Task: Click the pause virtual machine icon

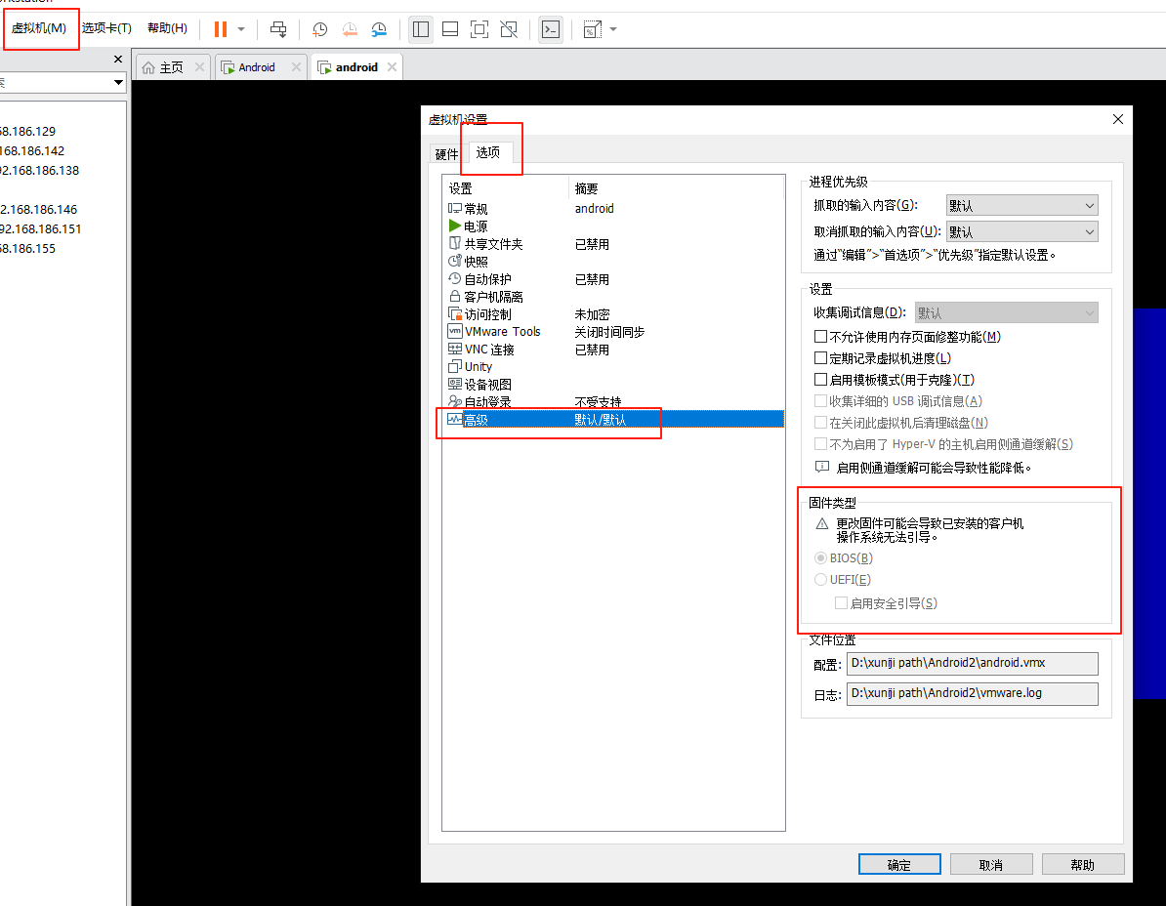Action: click(220, 29)
